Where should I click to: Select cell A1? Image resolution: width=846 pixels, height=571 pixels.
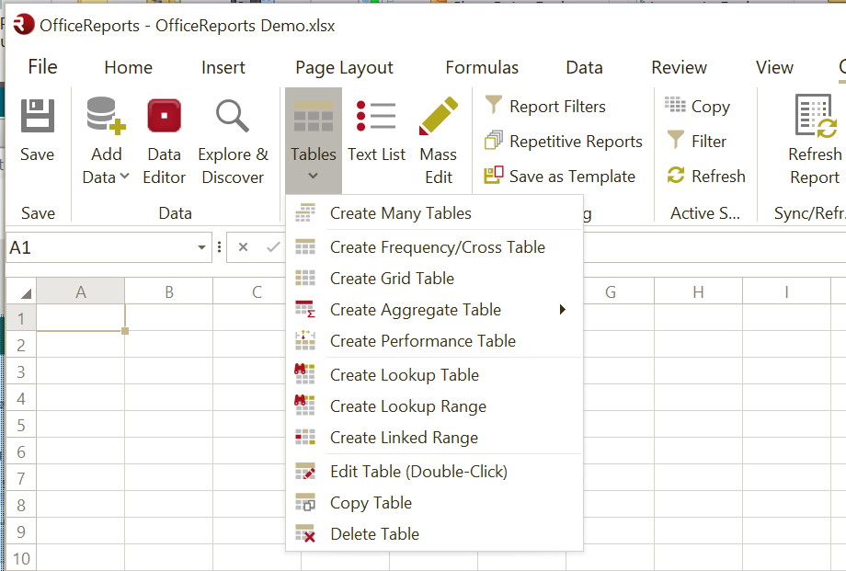80,318
